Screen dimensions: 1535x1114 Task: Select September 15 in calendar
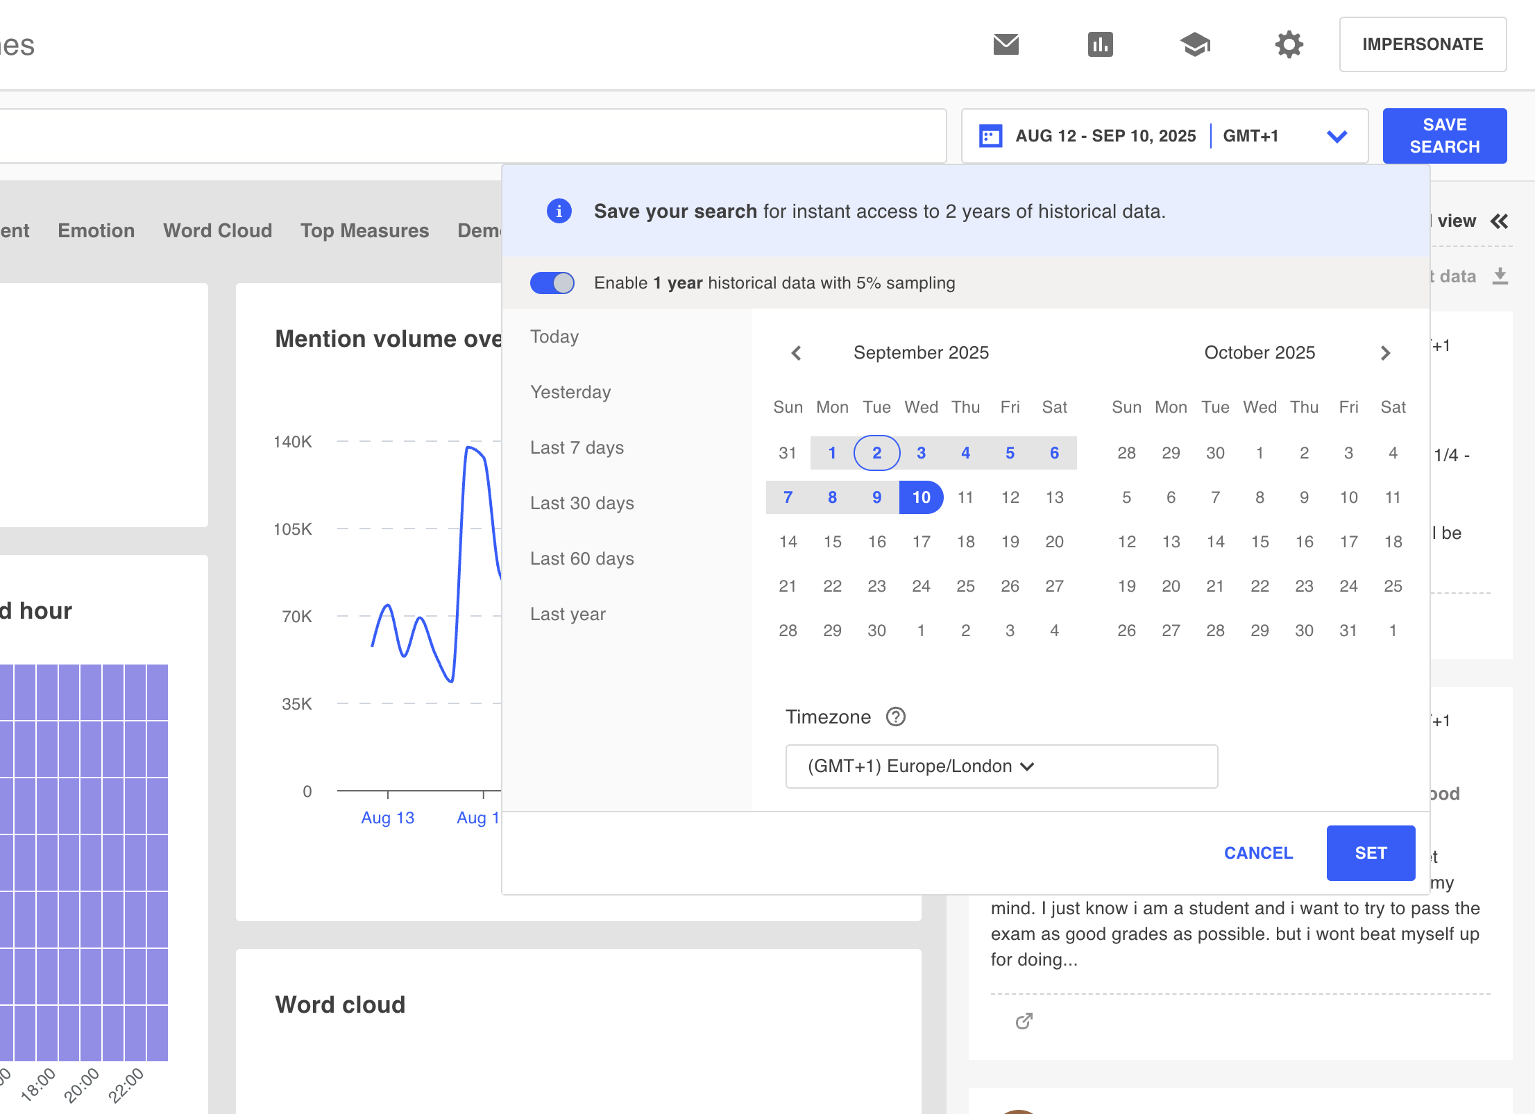tap(832, 542)
